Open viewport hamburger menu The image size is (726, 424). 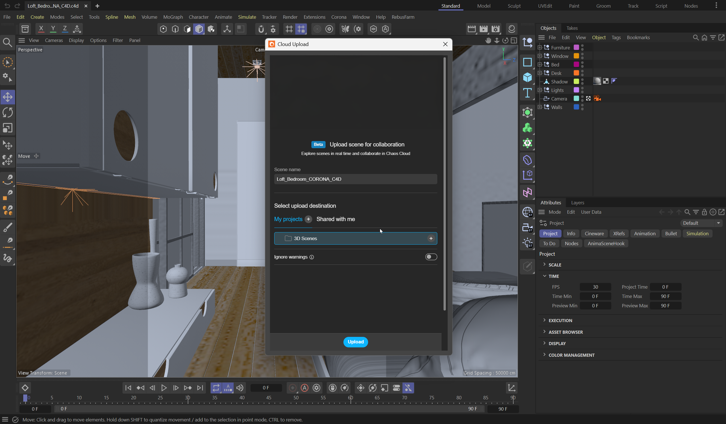click(22, 40)
